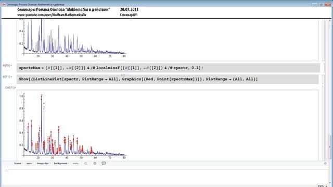The width and height of the screenshot is (333, 187).
Task: Open the 'background' suggestions dropdown
Action: [61, 164]
